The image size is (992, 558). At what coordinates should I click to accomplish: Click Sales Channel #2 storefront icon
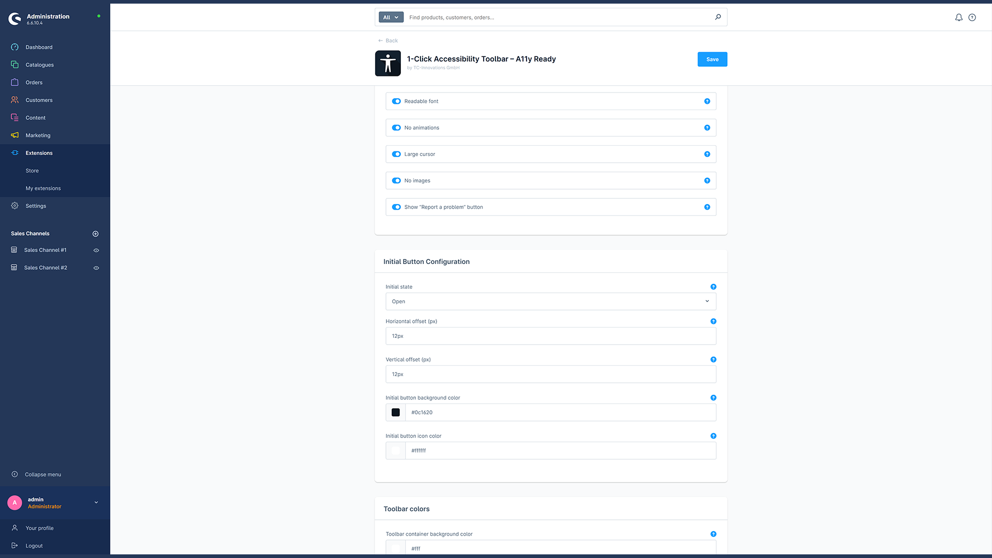point(14,268)
